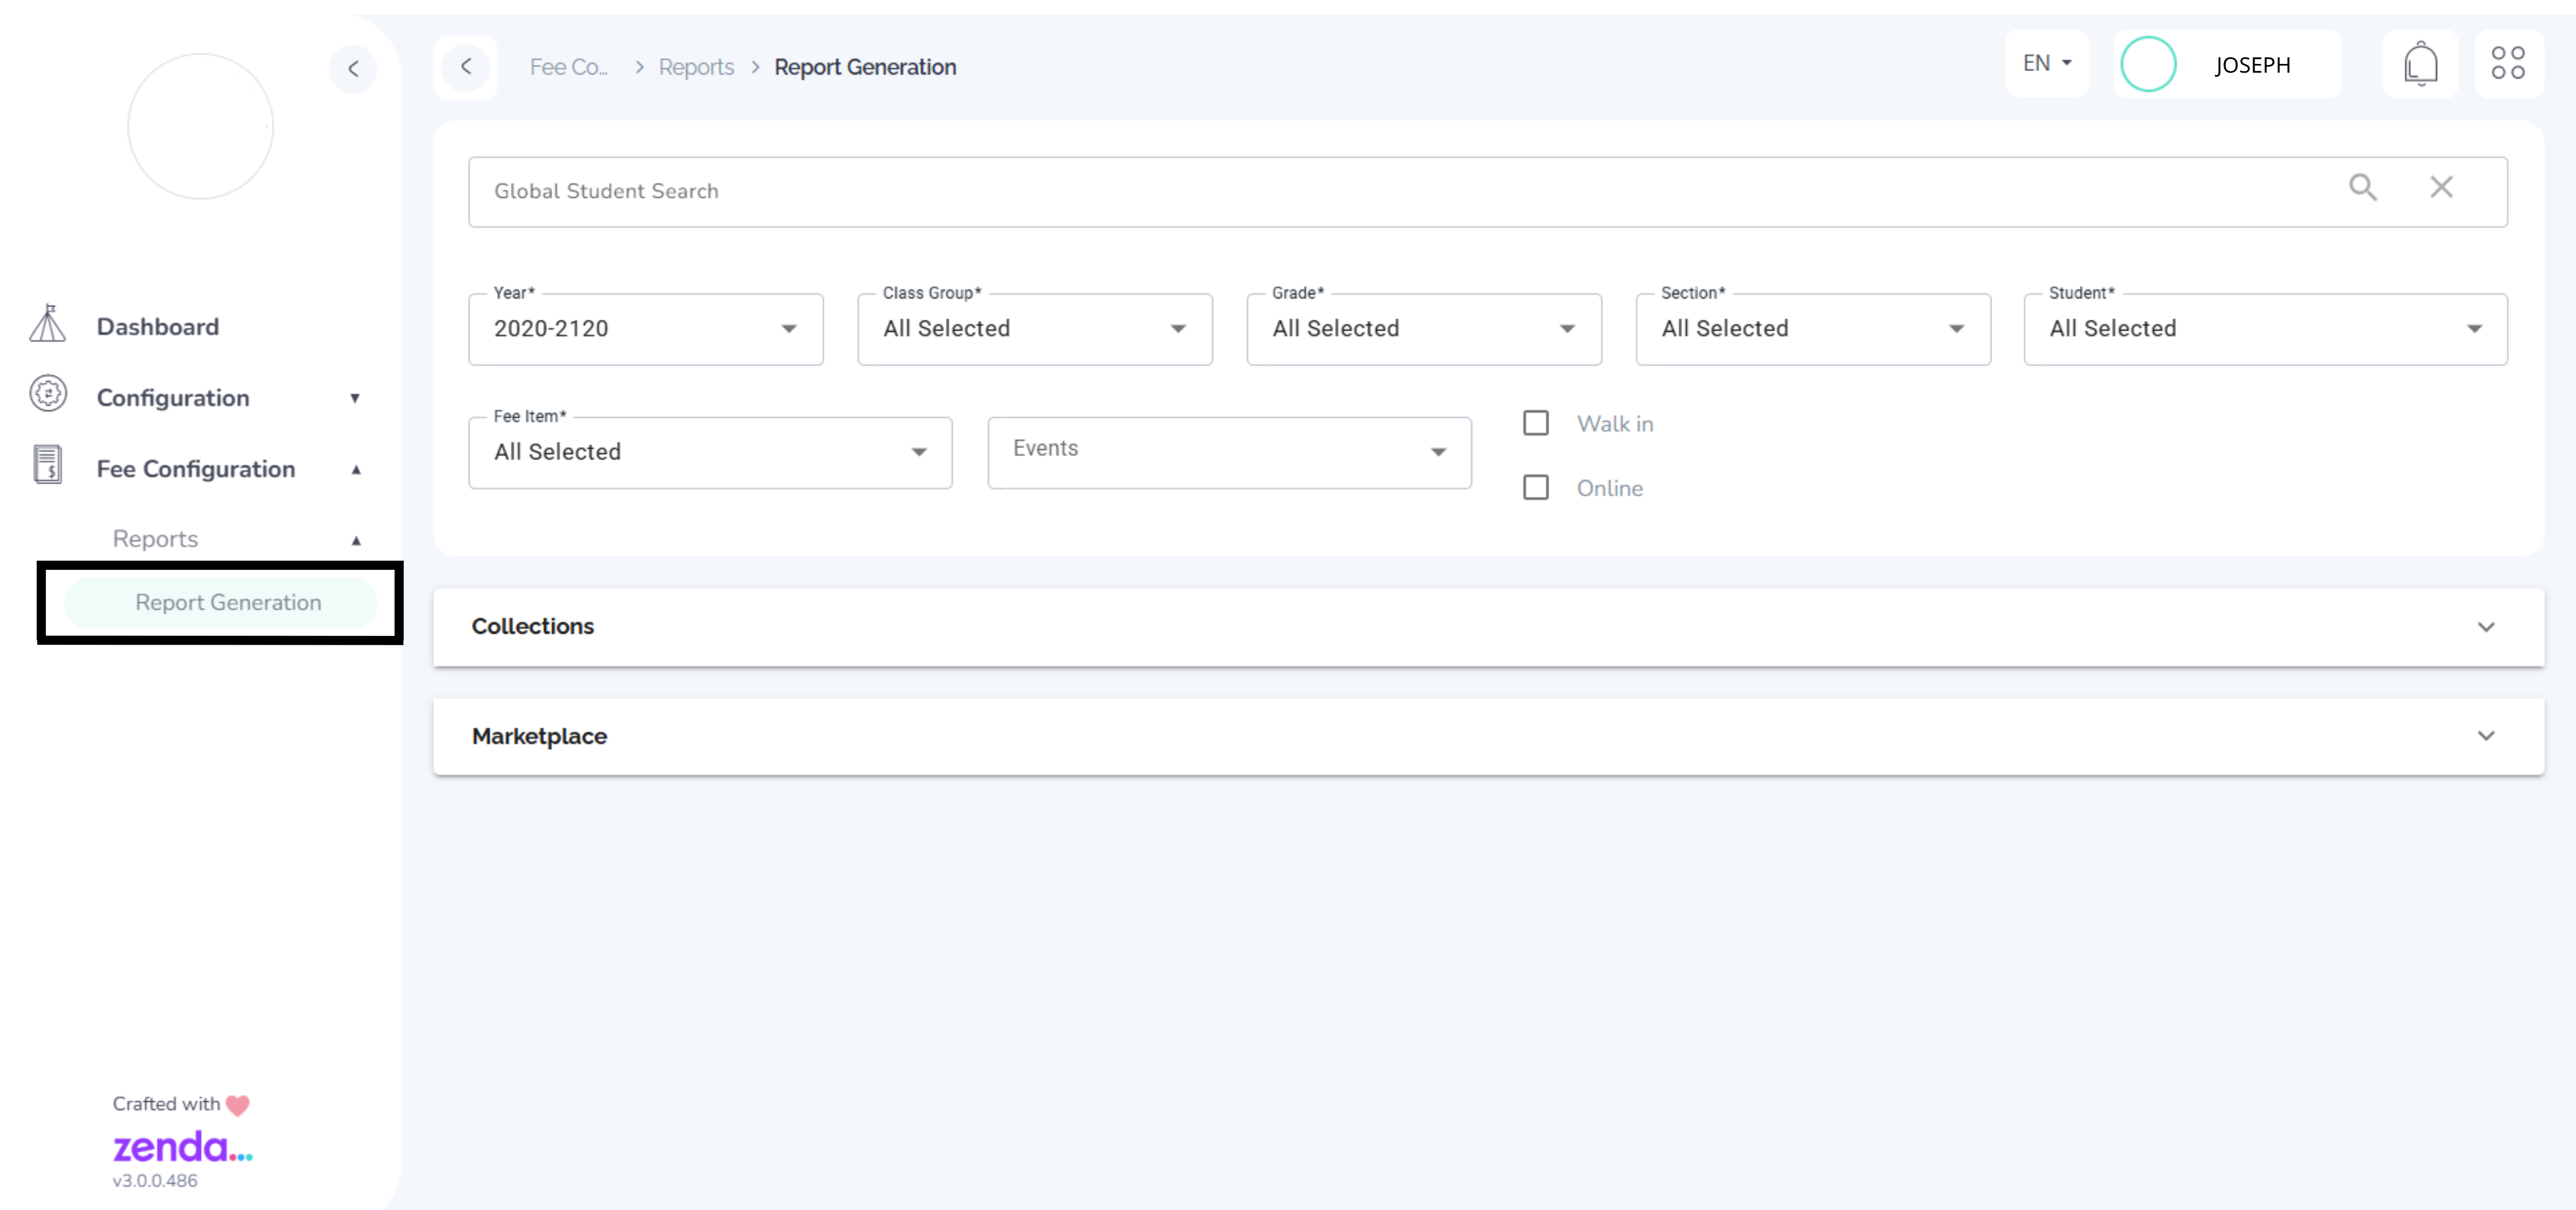
Task: Open the Year dropdown showing 2020-2120
Action: coord(645,329)
